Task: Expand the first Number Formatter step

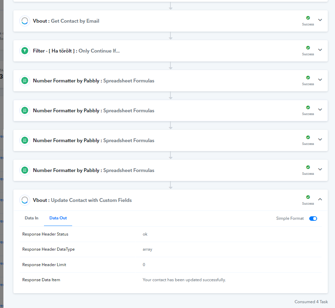Action: tap(320, 80)
